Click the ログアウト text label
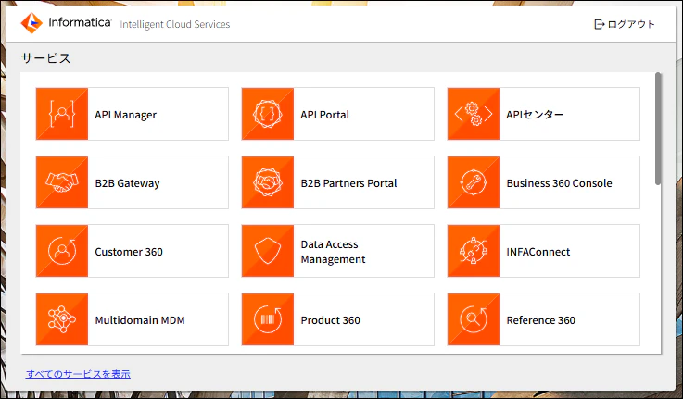683x399 pixels. [x=631, y=24]
